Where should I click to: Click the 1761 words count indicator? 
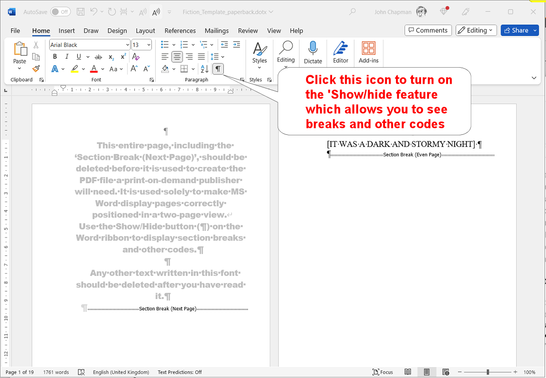click(x=56, y=372)
